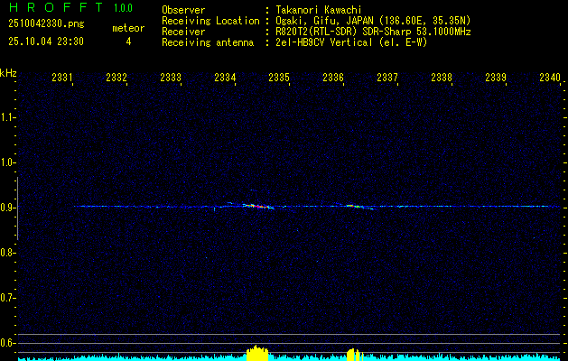
Task: Click the kHz axis unit label
Action: (x=8, y=73)
